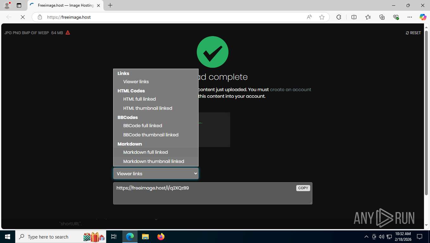Open network status tray icon
Screen dimensions: 430x243
389,237
